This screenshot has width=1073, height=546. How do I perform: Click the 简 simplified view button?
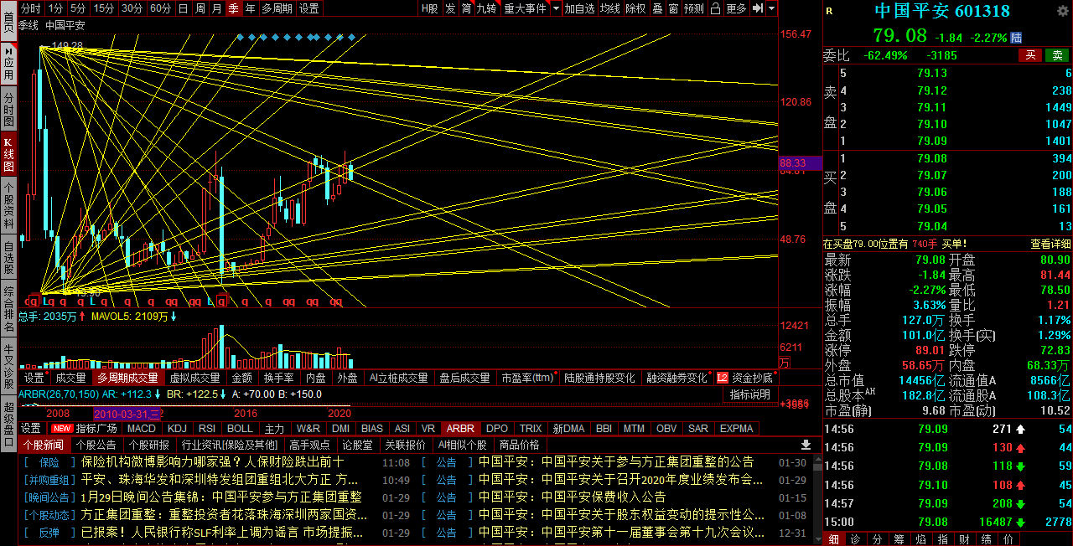click(x=466, y=8)
